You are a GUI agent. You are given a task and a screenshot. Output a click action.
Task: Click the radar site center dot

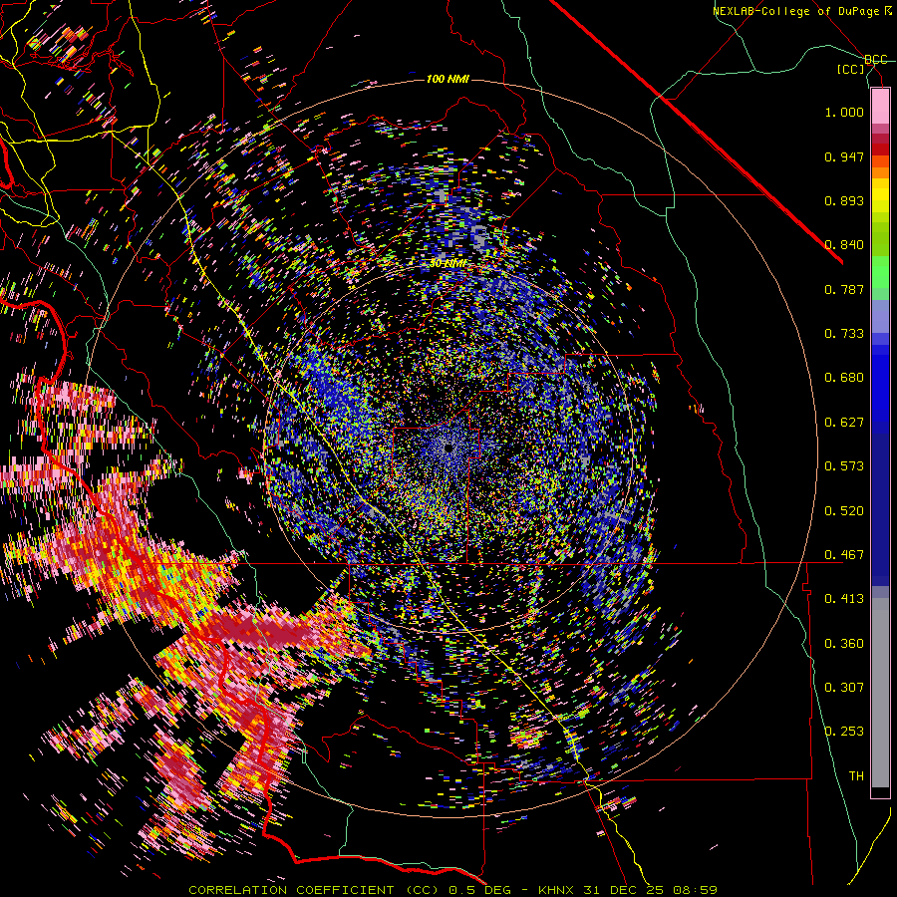coord(448,448)
